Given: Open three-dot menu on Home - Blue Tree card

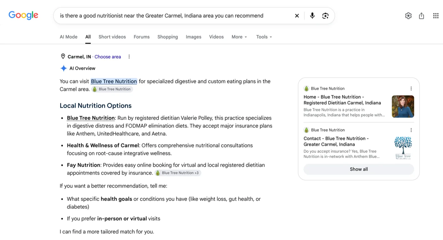Looking at the screenshot, I should [411, 89].
